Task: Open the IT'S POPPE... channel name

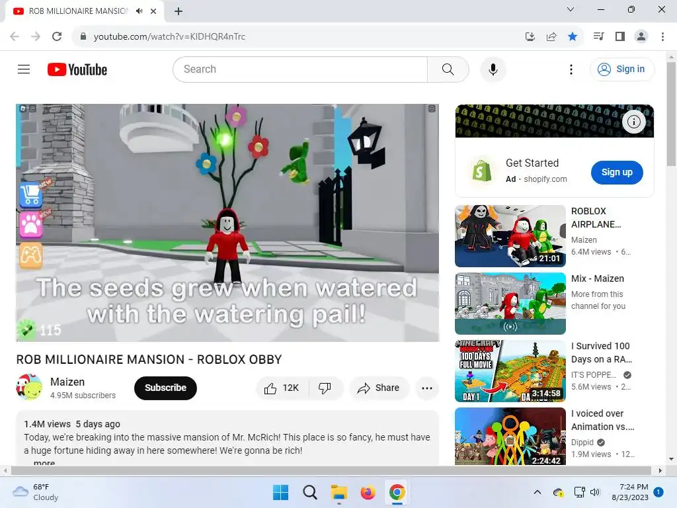Action: click(594, 375)
